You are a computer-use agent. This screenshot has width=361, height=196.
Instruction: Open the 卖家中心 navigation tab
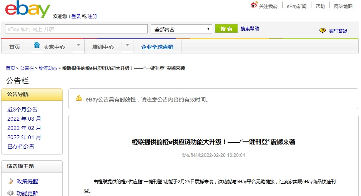[x=54, y=47]
